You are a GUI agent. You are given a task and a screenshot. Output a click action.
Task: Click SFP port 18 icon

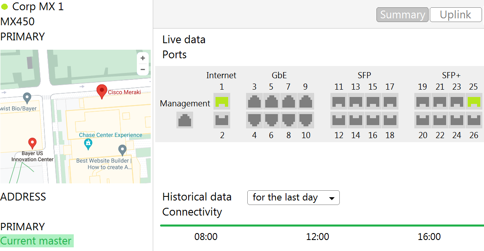pos(390,120)
